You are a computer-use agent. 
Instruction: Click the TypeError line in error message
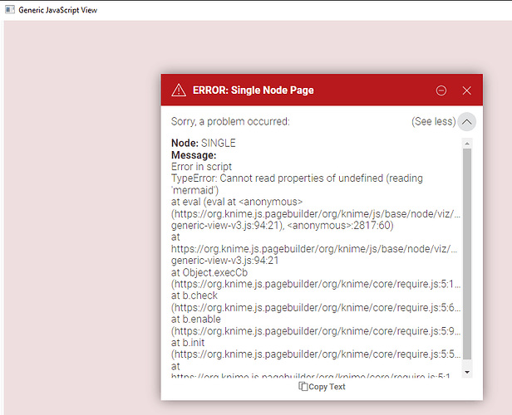tap(297, 178)
